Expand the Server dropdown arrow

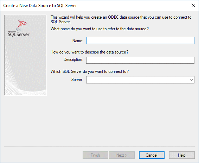click(x=191, y=80)
